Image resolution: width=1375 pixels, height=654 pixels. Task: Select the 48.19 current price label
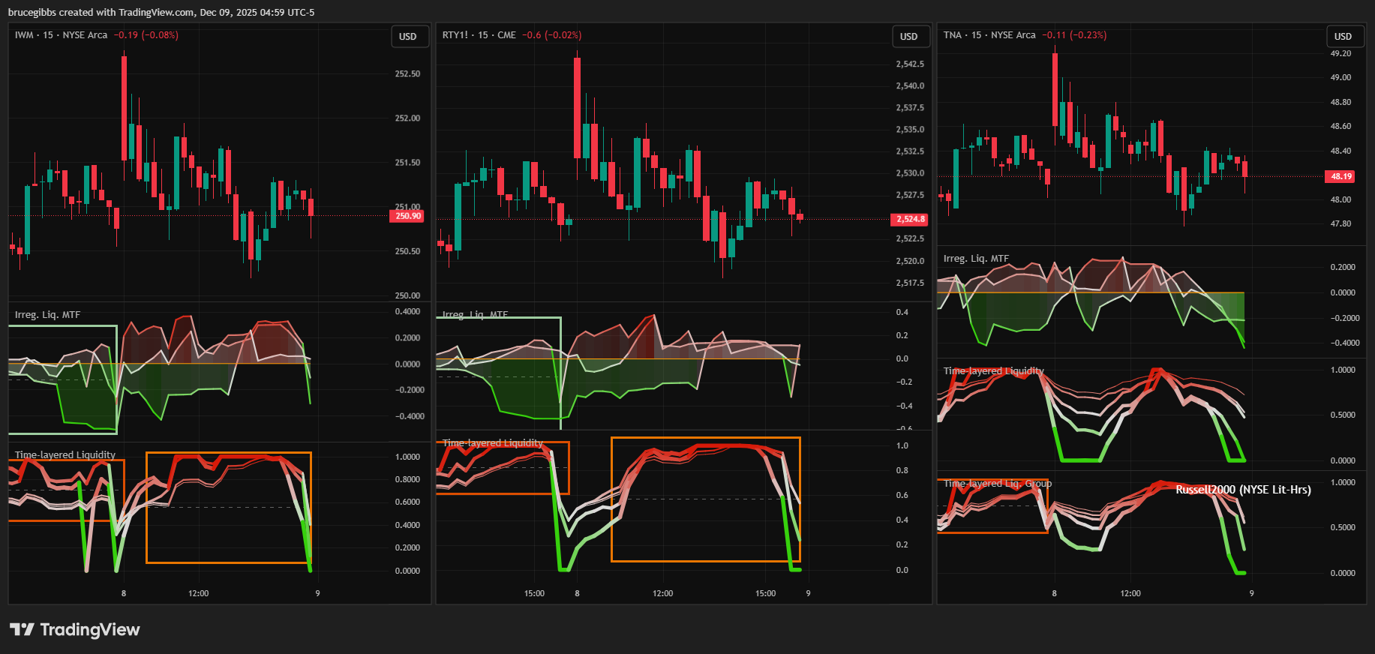[1341, 177]
